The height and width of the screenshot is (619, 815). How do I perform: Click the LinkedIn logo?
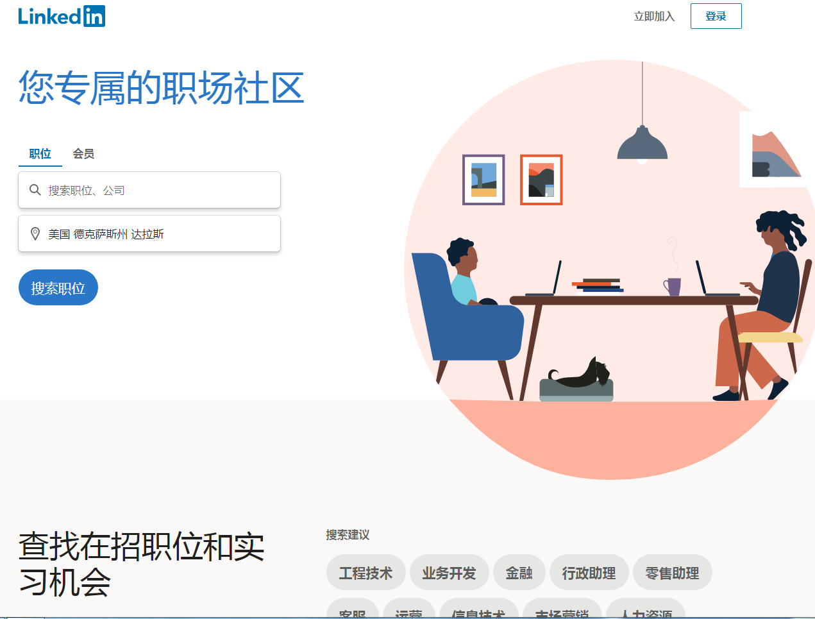[x=62, y=16]
